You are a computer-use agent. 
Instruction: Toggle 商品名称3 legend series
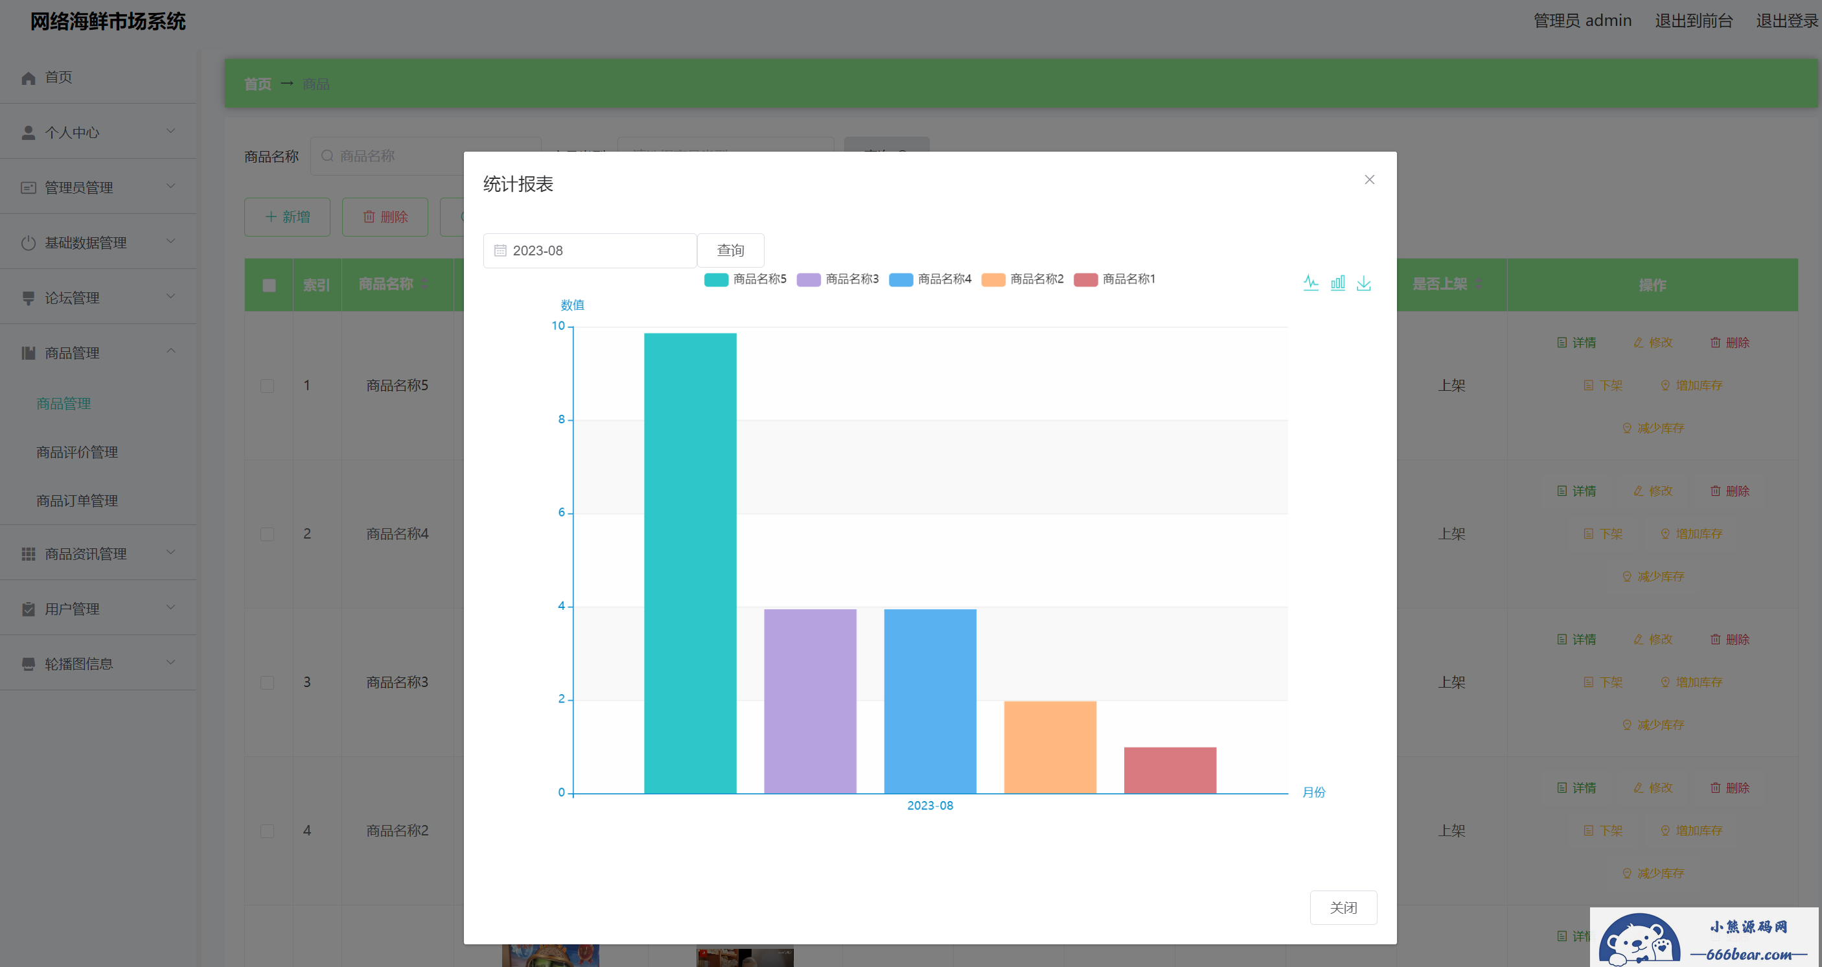pos(837,279)
